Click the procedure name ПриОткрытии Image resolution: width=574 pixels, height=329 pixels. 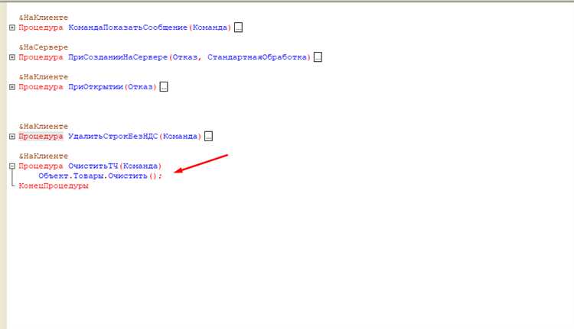[96, 87]
